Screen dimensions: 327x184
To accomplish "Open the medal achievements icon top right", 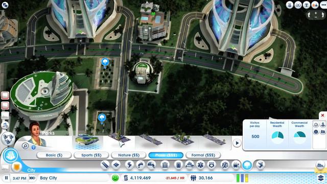I will tap(290, 5).
